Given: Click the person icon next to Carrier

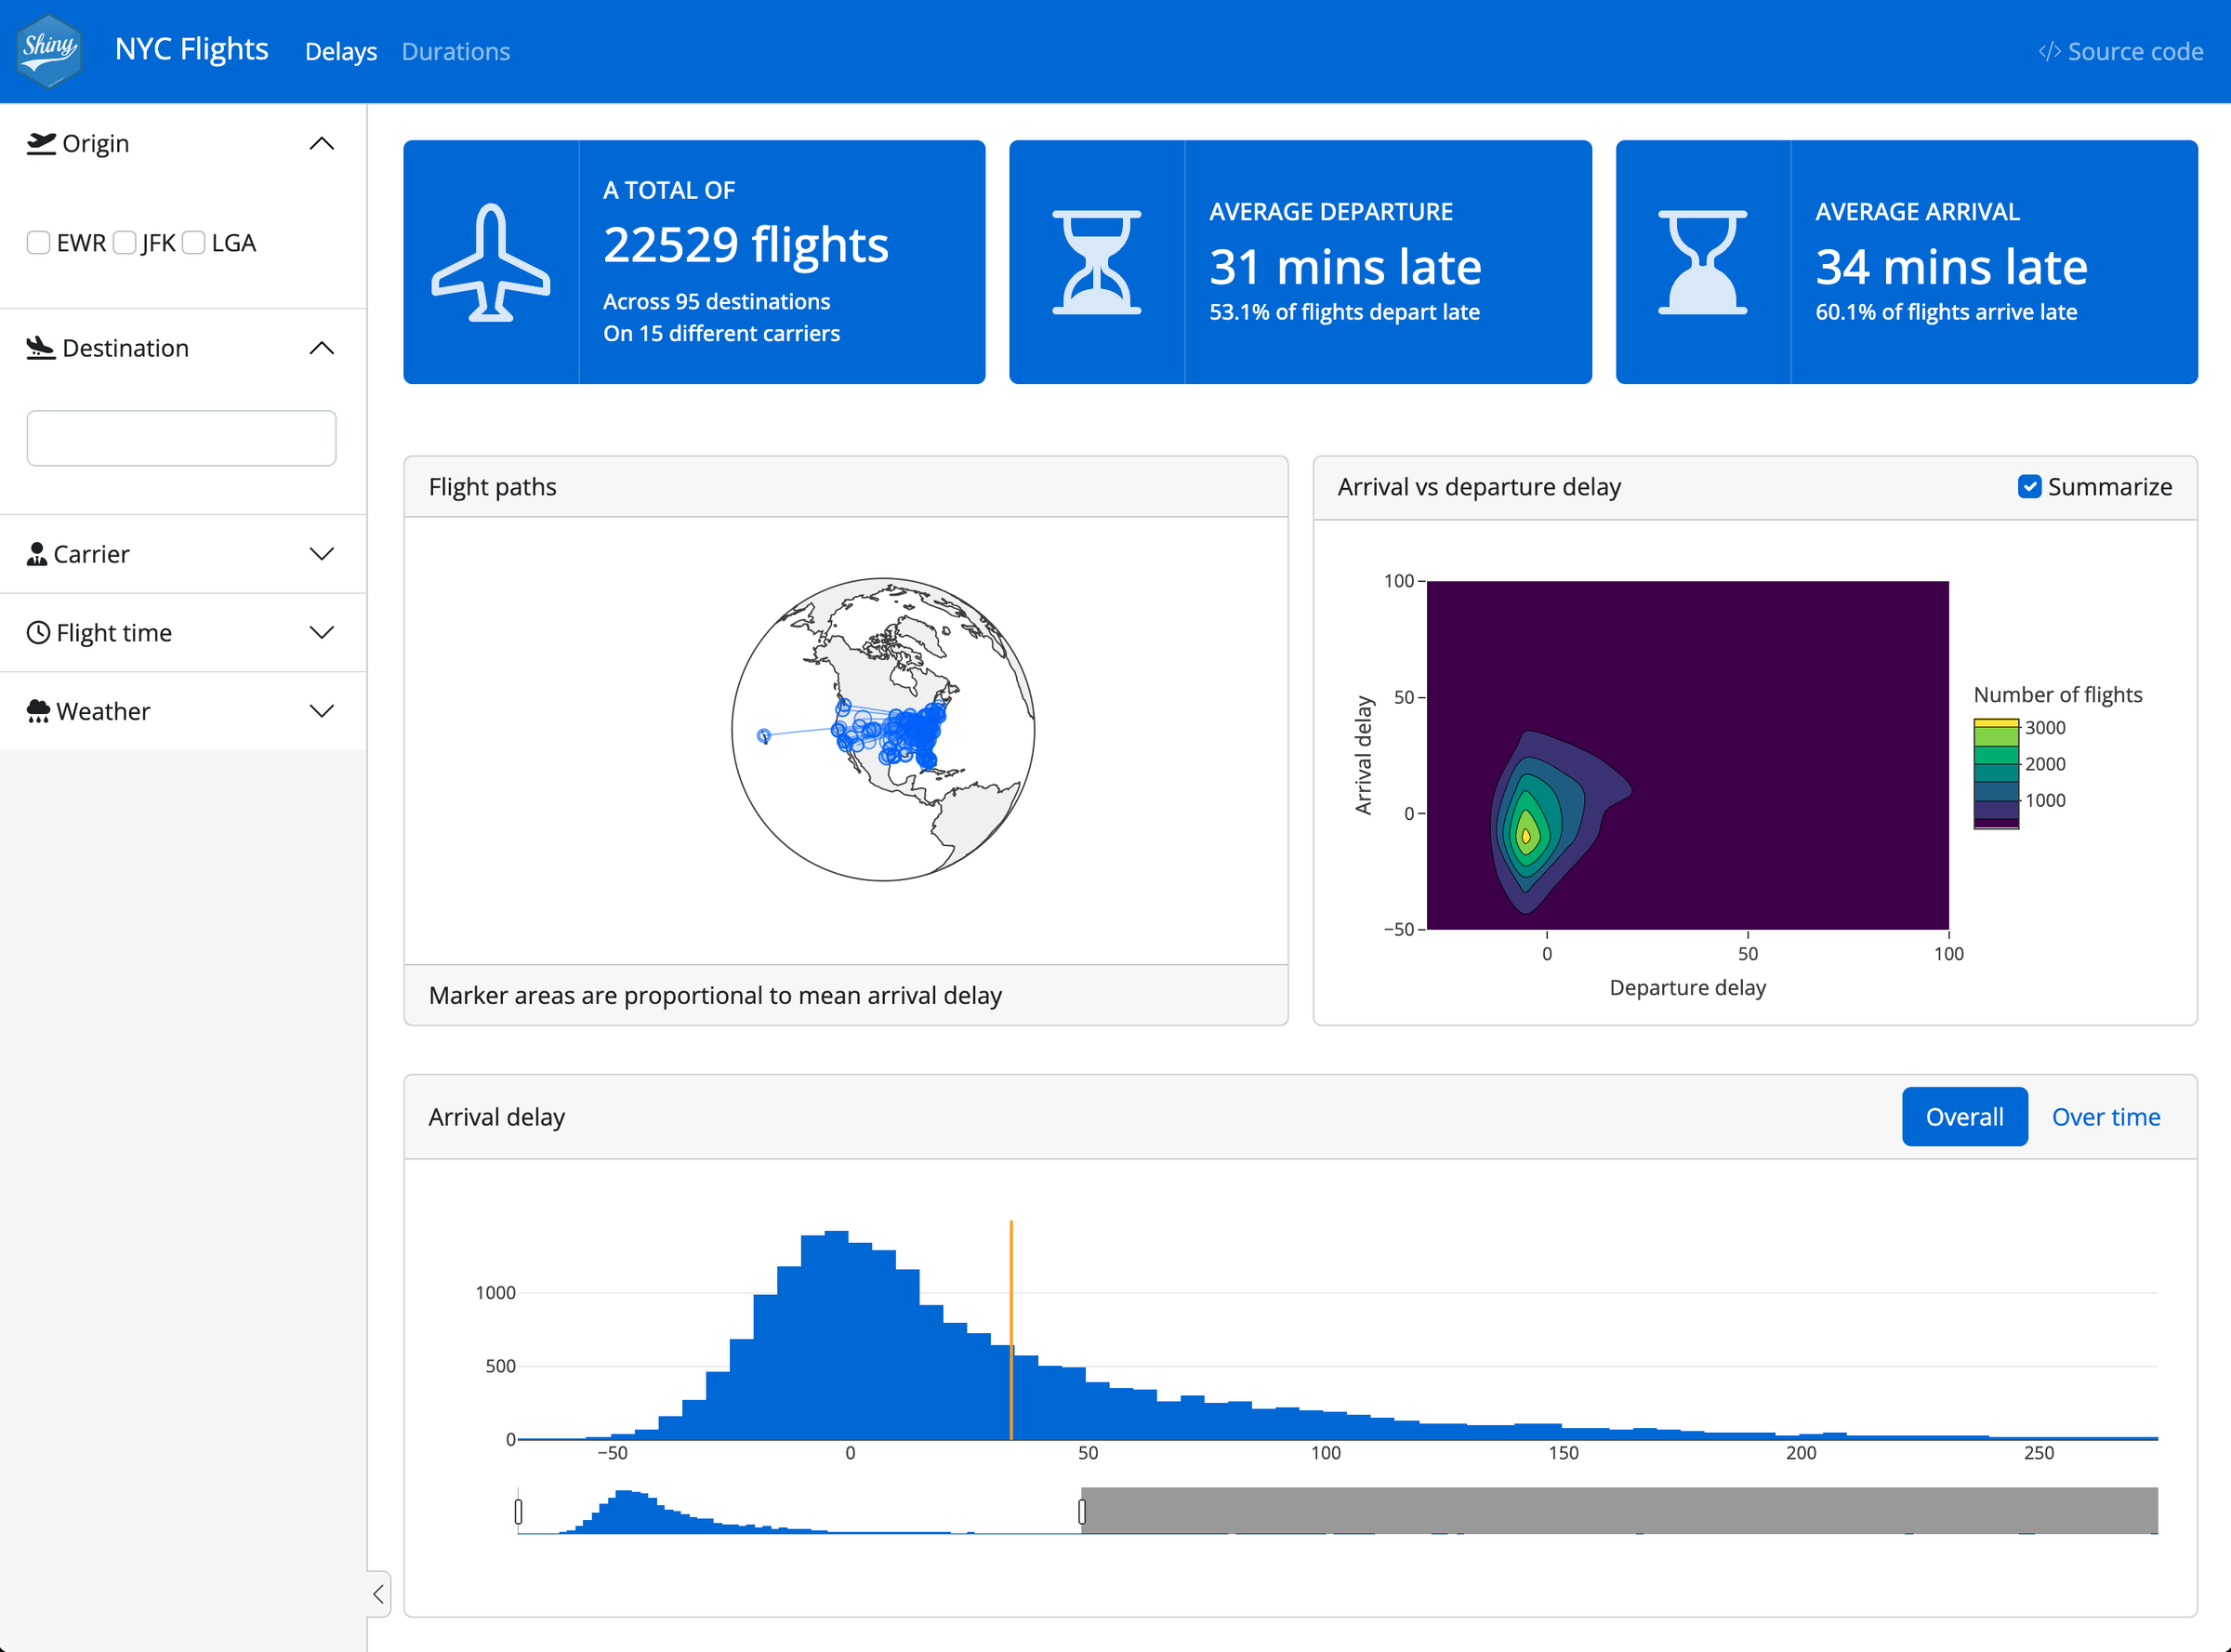Looking at the screenshot, I should click(37, 553).
